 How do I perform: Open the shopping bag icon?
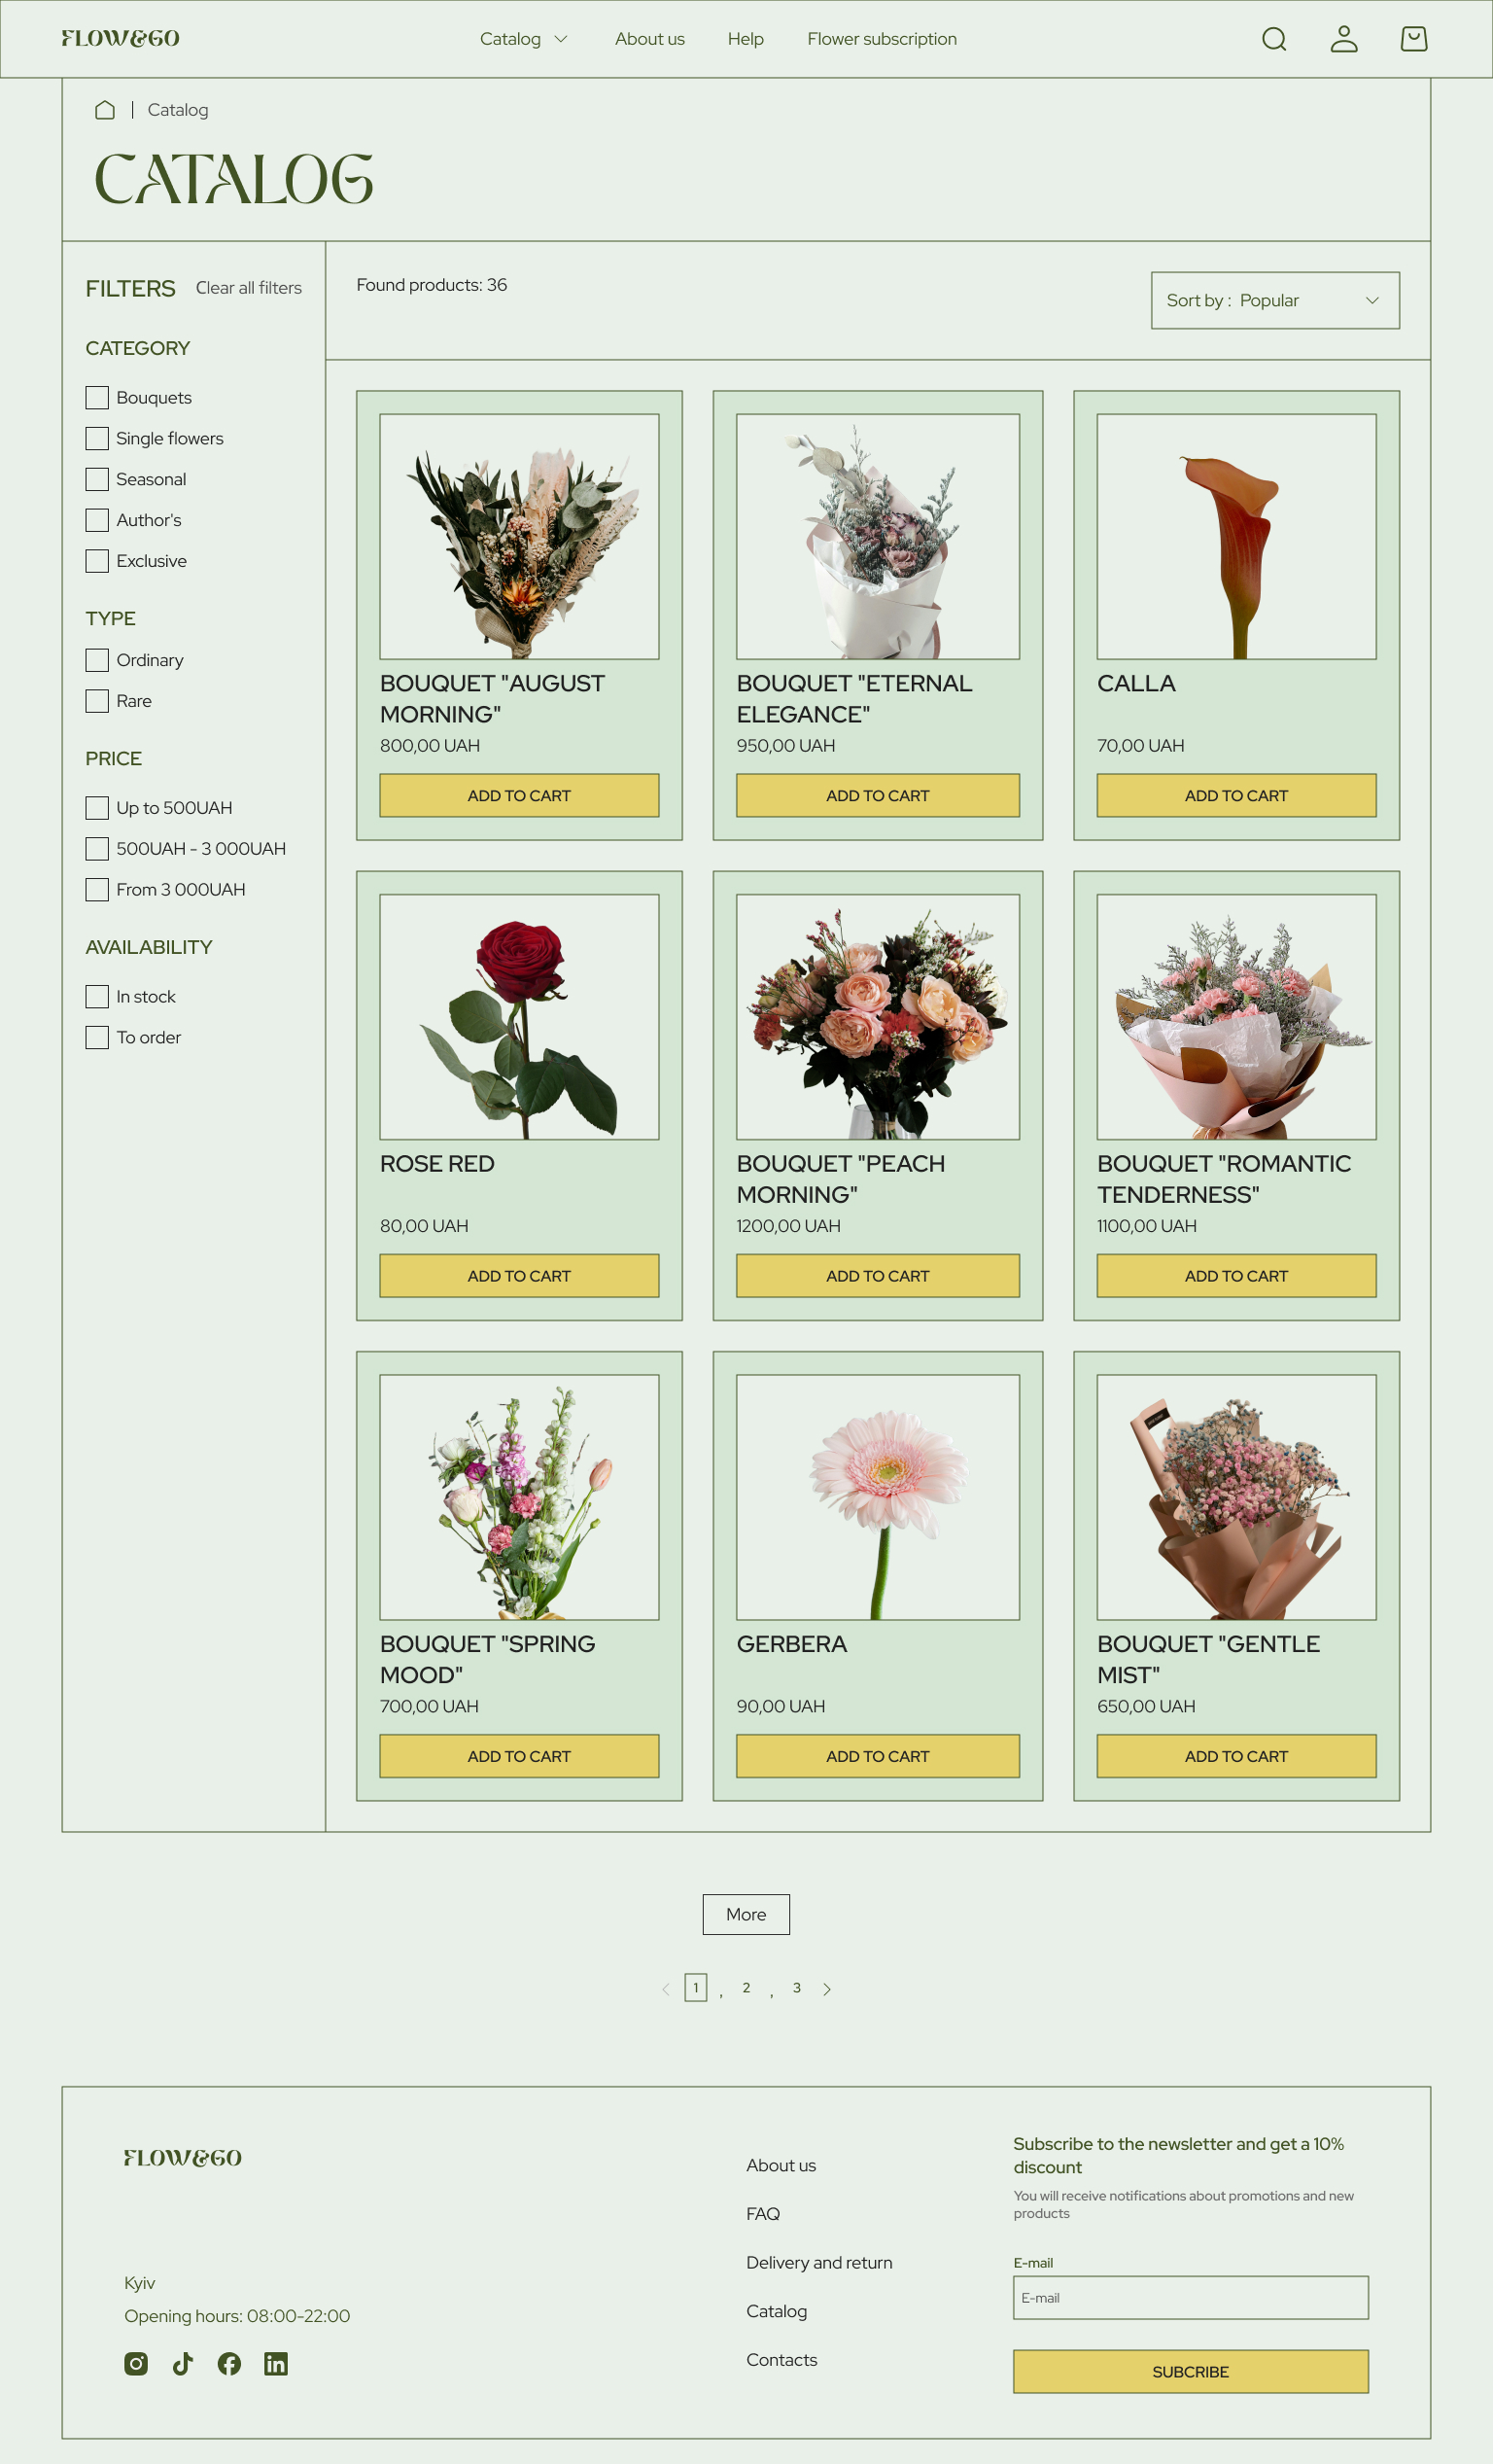1414,39
